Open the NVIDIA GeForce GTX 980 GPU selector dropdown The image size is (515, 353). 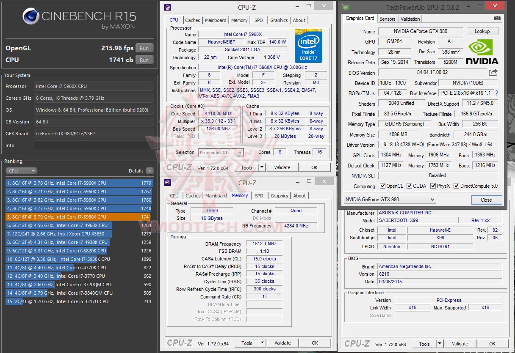(x=390, y=200)
